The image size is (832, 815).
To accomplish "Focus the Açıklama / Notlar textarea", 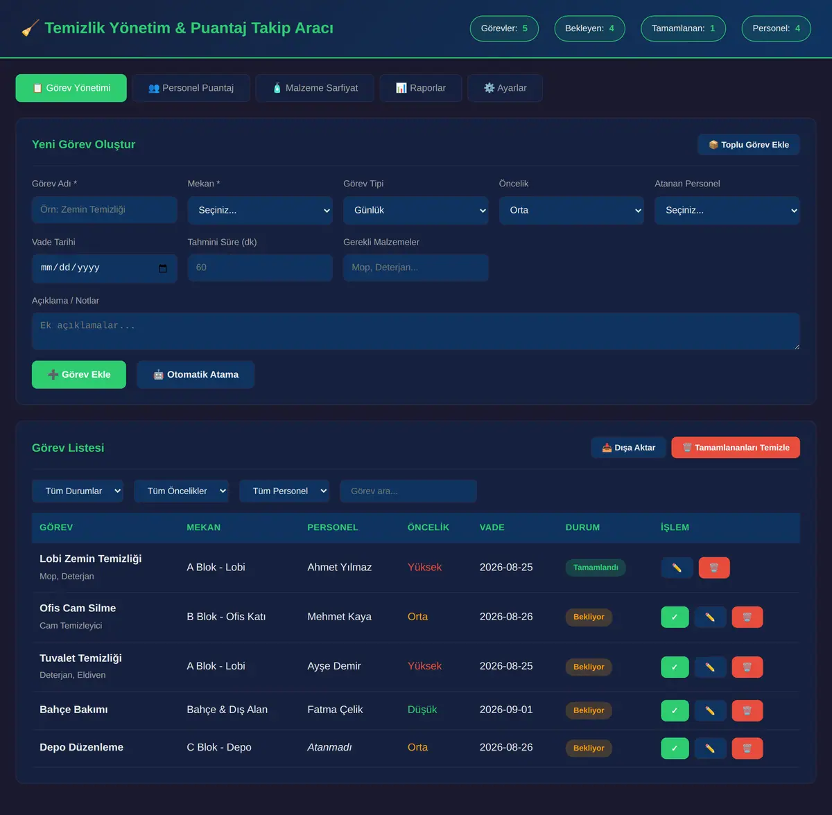I will pyautogui.click(x=416, y=331).
